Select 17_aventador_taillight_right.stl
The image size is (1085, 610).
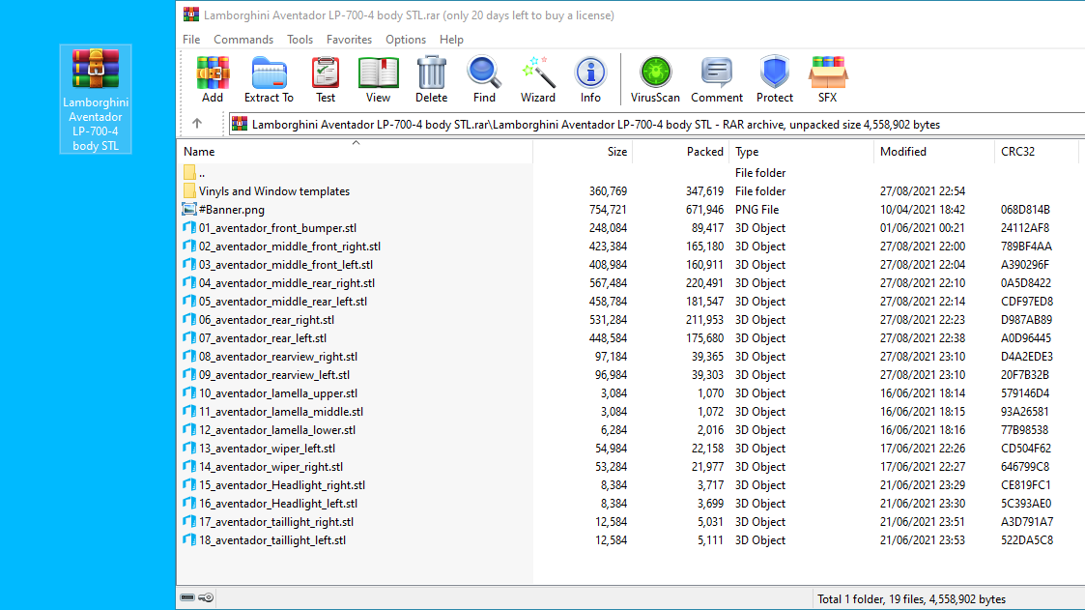point(276,521)
